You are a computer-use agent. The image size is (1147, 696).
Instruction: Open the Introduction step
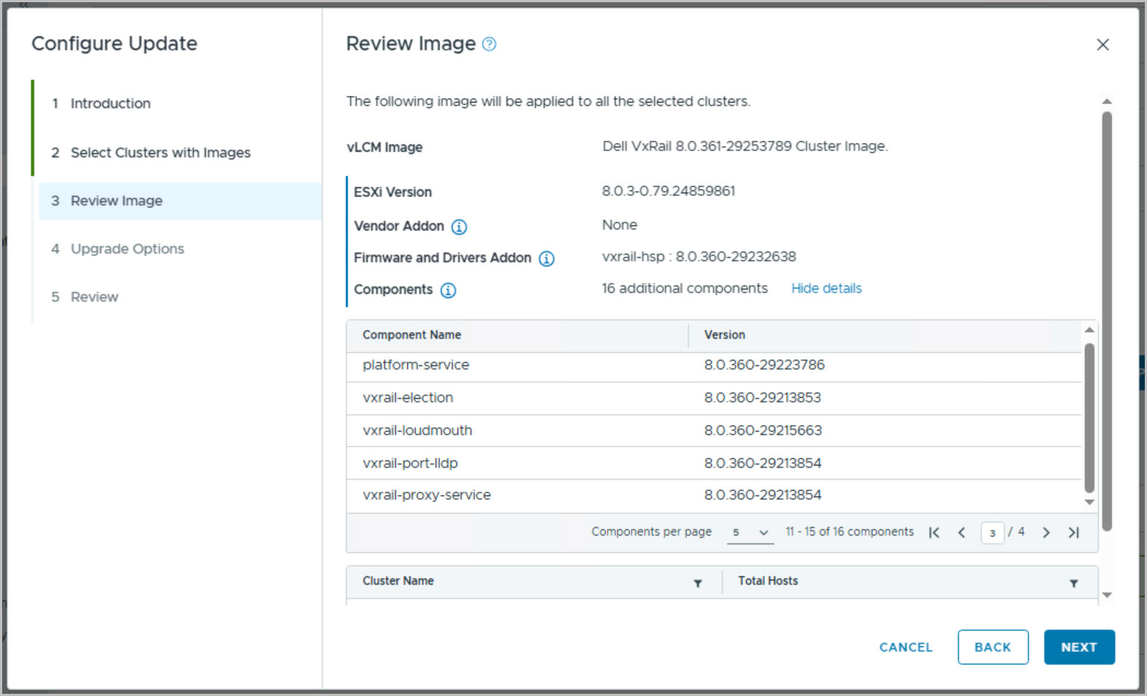pos(110,103)
